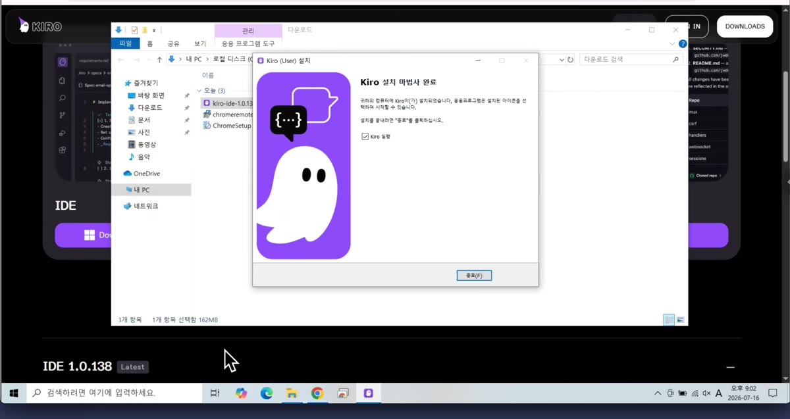Open the quick access toolbar customize dropdown
This screenshot has height=419, width=790.
pos(154,30)
